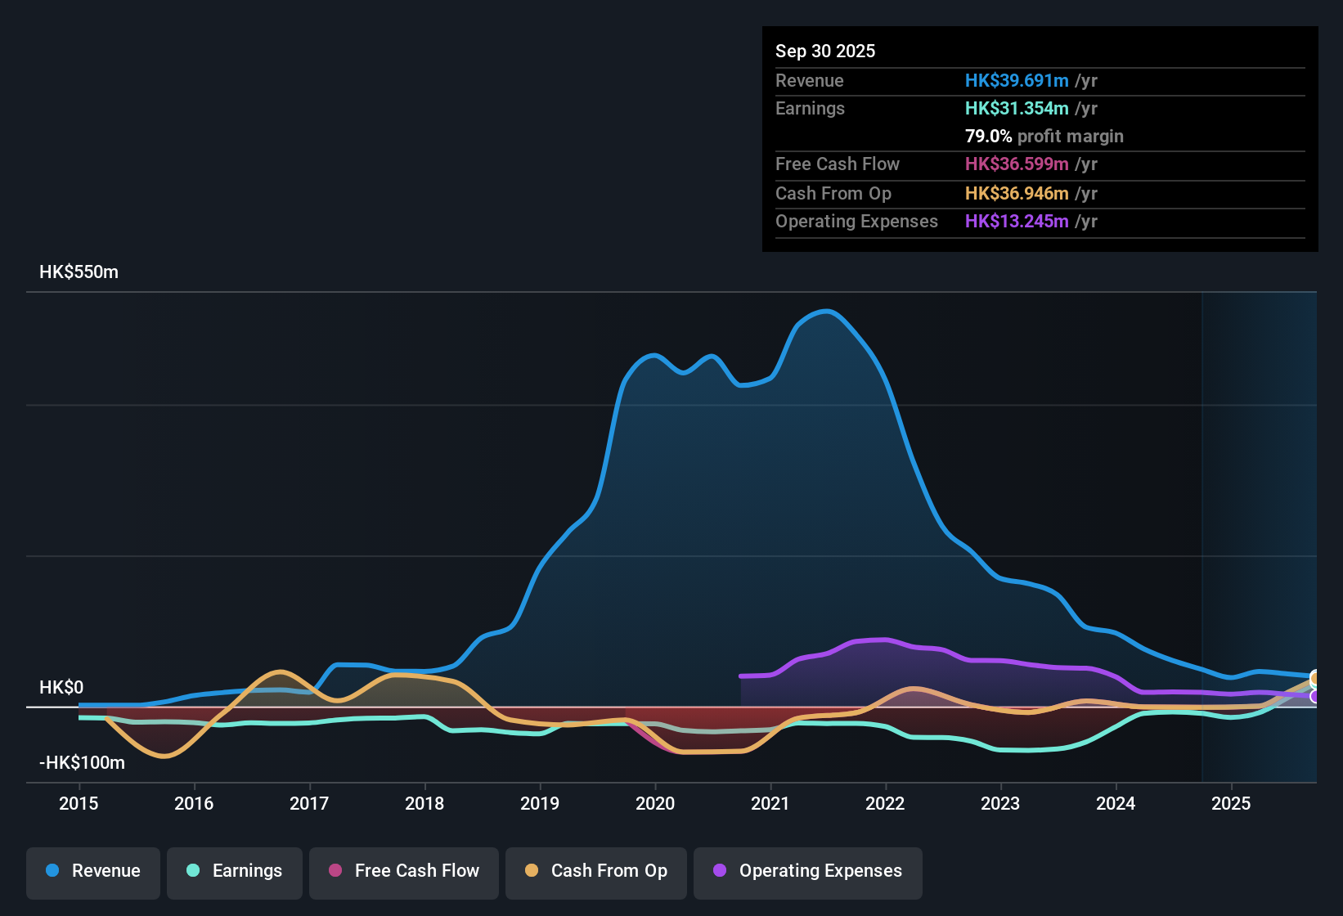Expand the Sep 30 2025 tooltip header
Screen dimensions: 1343x916
pyautogui.click(x=825, y=51)
